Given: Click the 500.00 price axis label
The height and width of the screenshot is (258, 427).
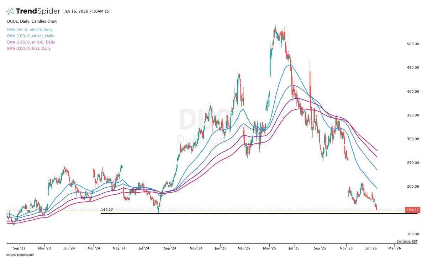Looking at the screenshot, I should click(413, 44).
